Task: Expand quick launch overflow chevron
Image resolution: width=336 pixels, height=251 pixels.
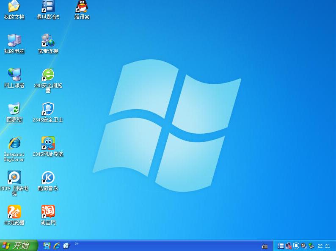Action: [x=77, y=243]
